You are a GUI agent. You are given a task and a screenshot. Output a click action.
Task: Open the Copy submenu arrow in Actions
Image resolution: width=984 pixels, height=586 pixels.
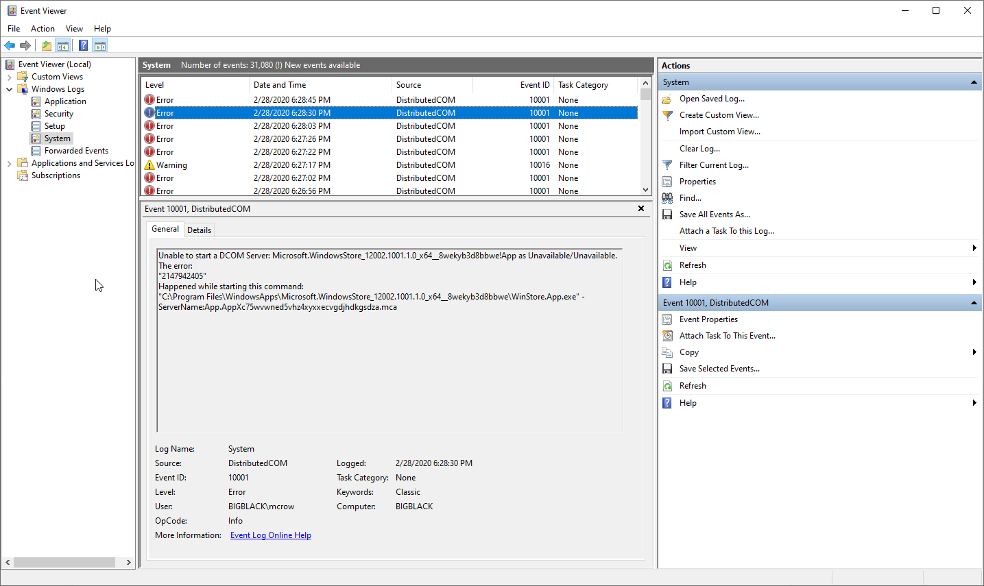(x=974, y=352)
